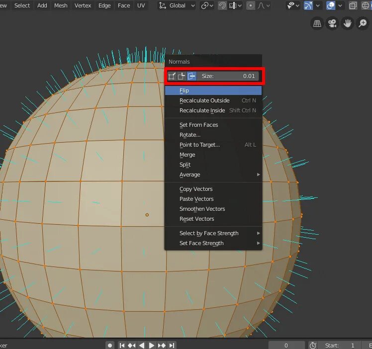
Task: Jump to previous keyframe
Action: [132, 346]
